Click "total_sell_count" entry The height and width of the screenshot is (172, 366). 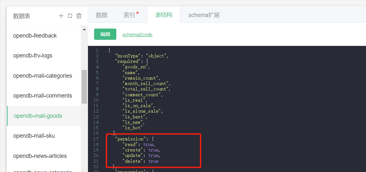pyautogui.click(x=146, y=89)
